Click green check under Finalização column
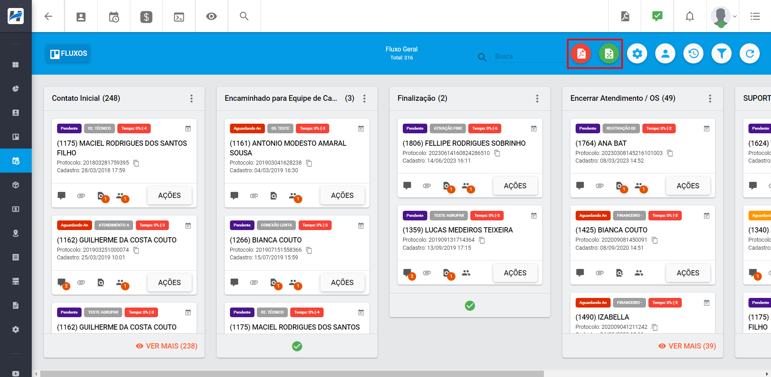The width and height of the screenshot is (771, 377). (470, 306)
